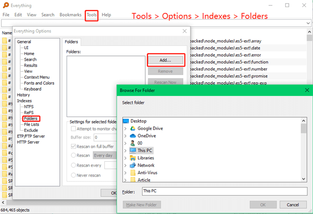Click the Anti-Virus folder icon

133,173
